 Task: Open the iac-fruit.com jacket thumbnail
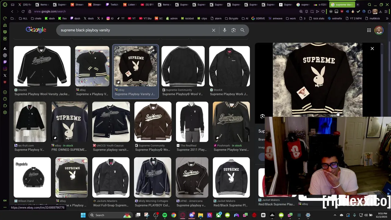click(x=30, y=122)
